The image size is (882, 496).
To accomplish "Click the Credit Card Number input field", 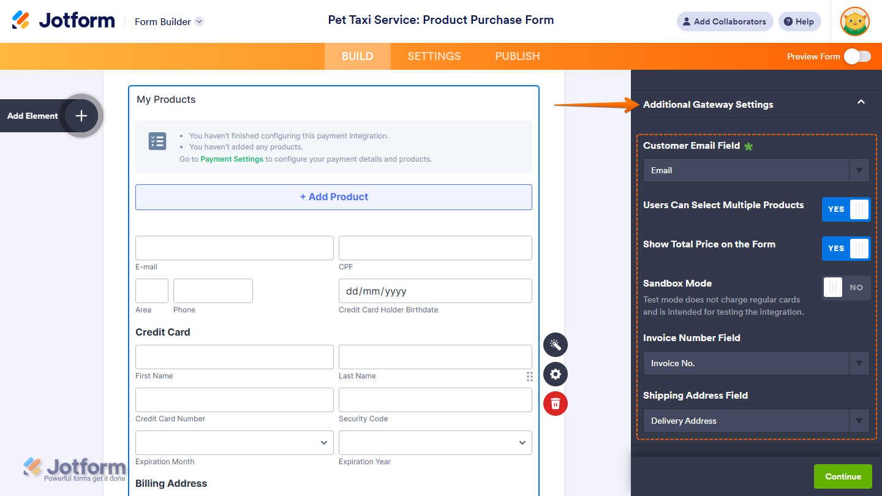I will tap(235, 400).
